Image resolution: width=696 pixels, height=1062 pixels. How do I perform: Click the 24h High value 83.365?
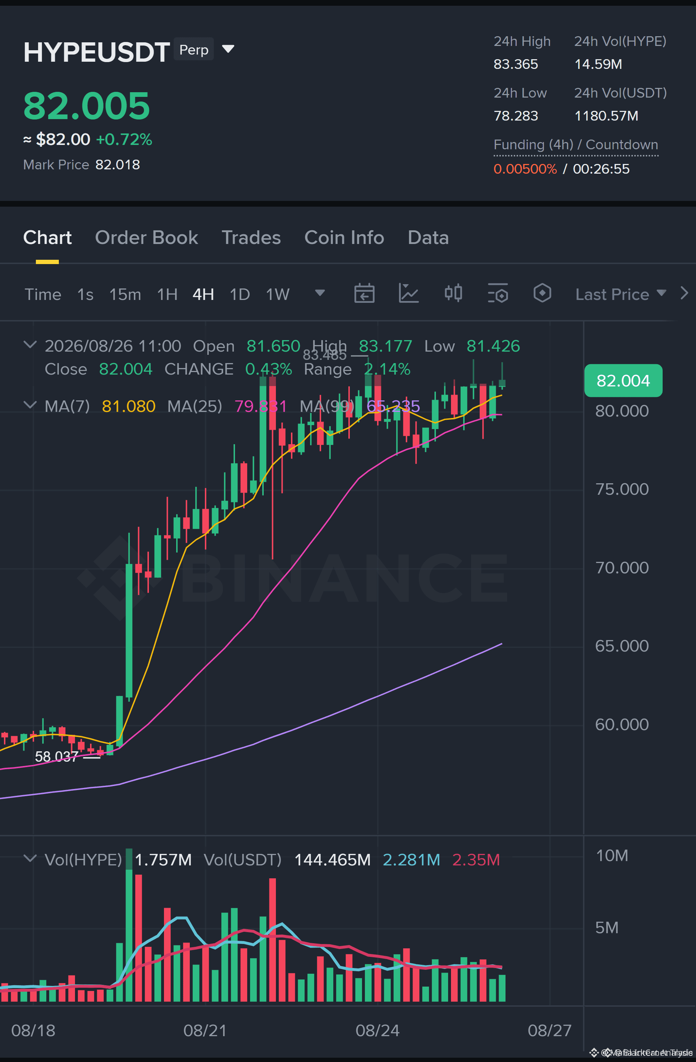516,64
